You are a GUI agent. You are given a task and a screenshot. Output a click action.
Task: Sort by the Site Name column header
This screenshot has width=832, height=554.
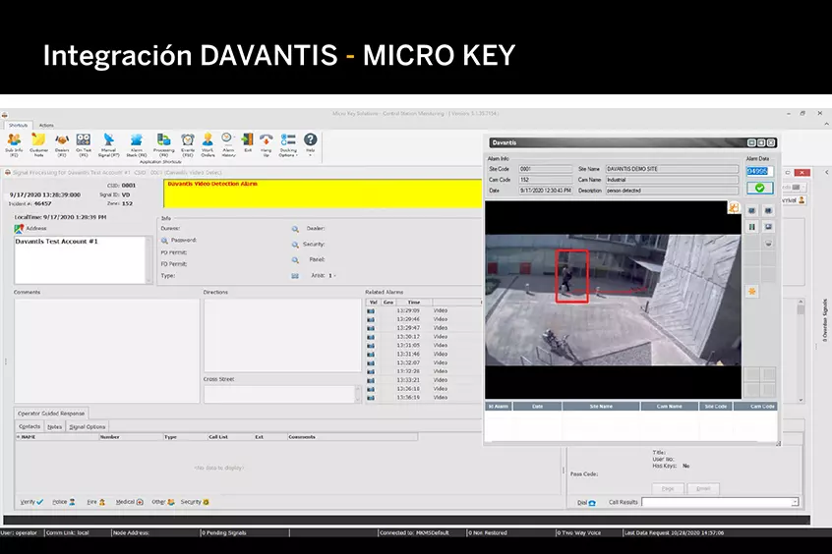[601, 406]
